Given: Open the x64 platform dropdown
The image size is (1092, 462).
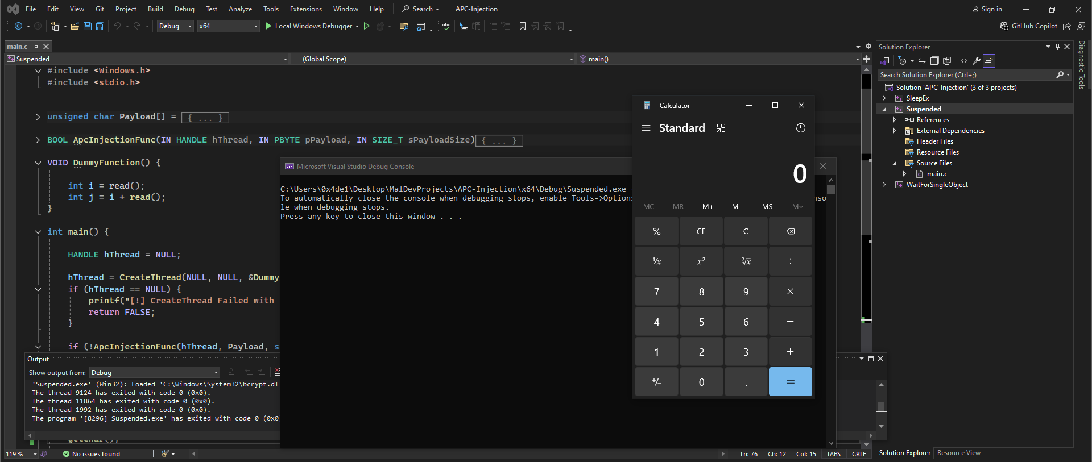Looking at the screenshot, I should [x=228, y=26].
